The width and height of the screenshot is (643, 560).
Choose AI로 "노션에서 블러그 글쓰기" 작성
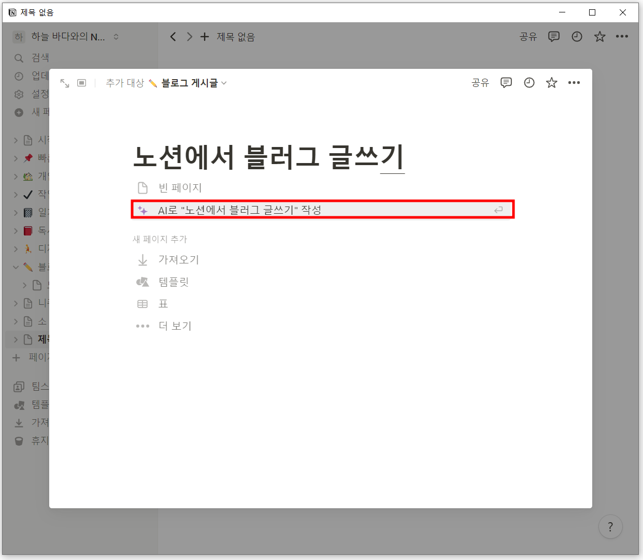pyautogui.click(x=322, y=210)
